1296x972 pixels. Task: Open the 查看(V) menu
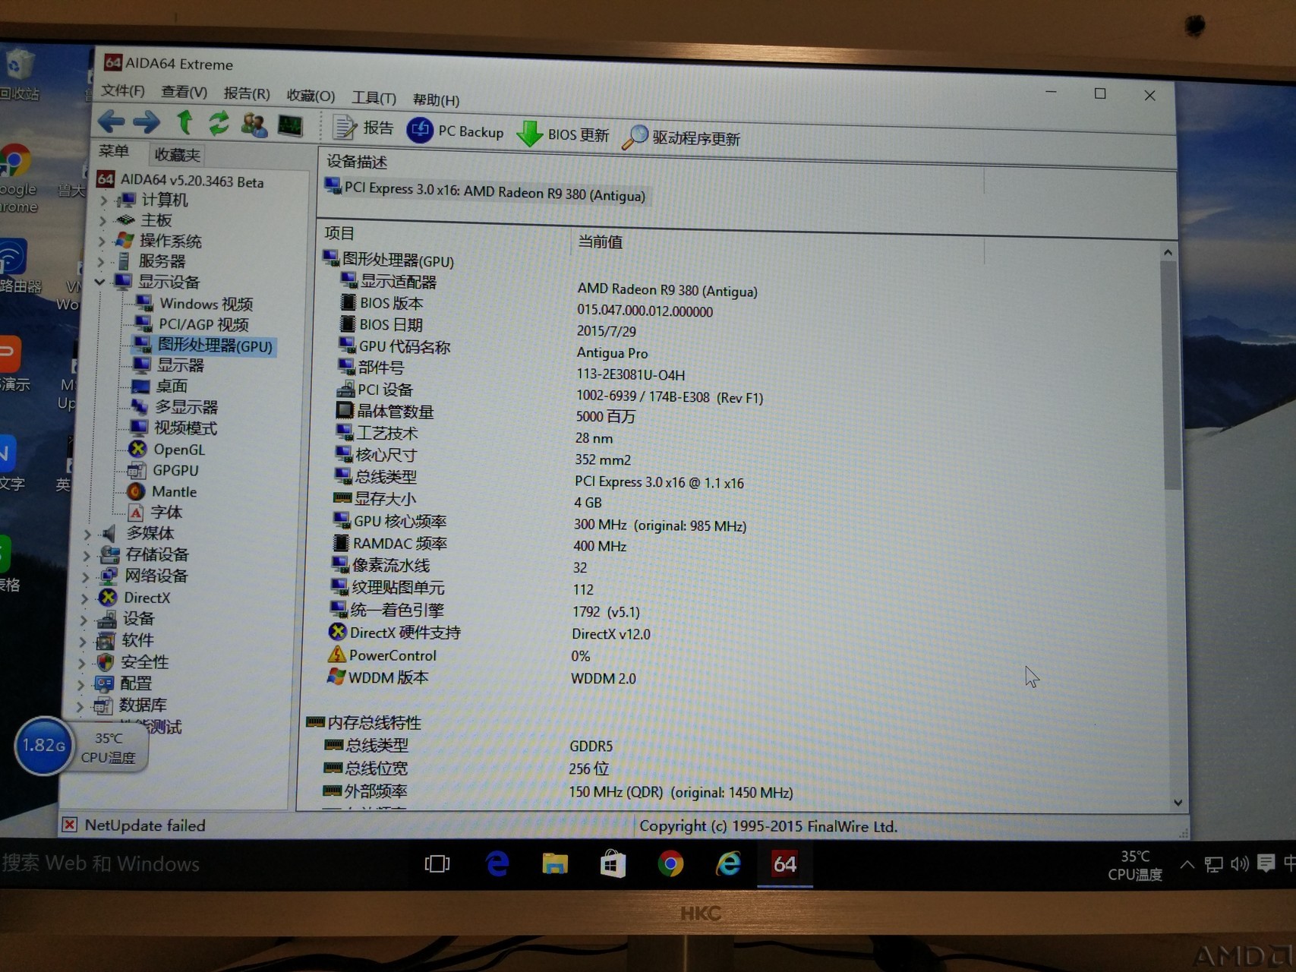(x=184, y=92)
